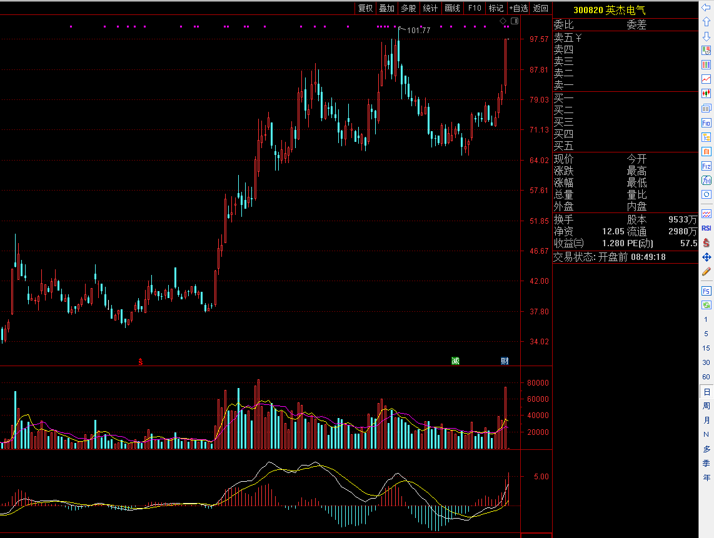Open the tree structure icon in sidebar
The image size is (714, 538).
706,137
